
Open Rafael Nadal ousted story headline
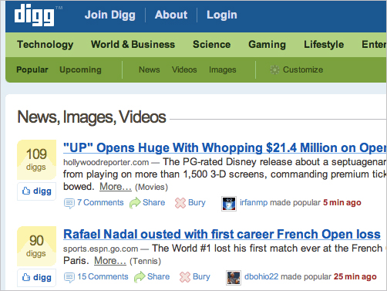pyautogui.click(x=222, y=234)
